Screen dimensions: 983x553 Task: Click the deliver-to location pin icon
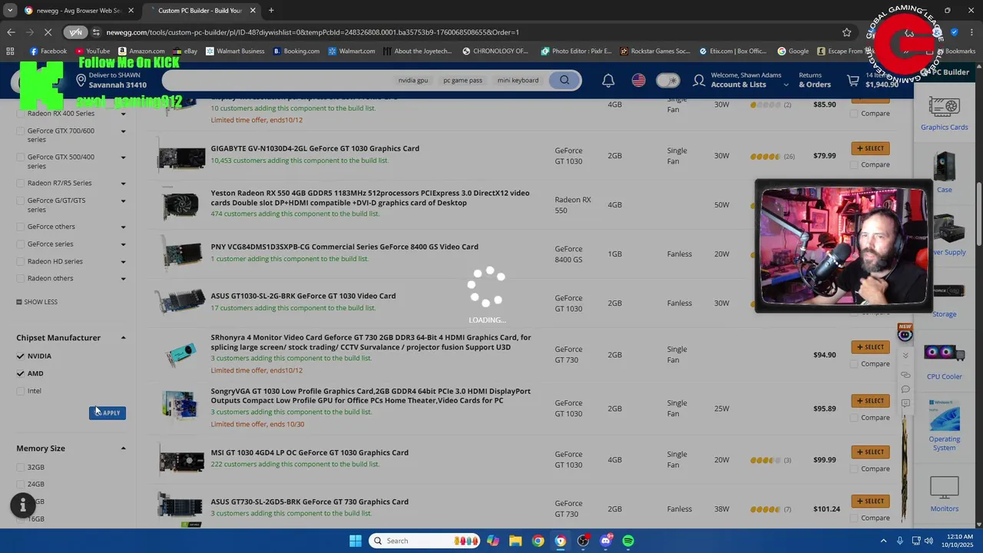tap(81, 81)
